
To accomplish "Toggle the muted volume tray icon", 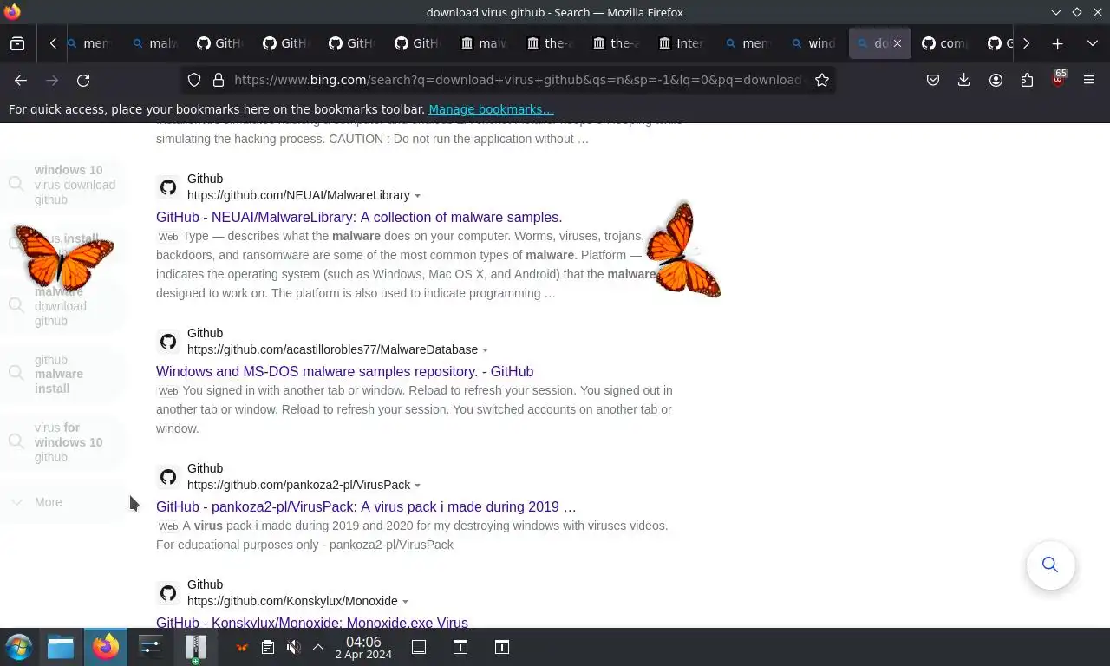I will (x=294, y=647).
